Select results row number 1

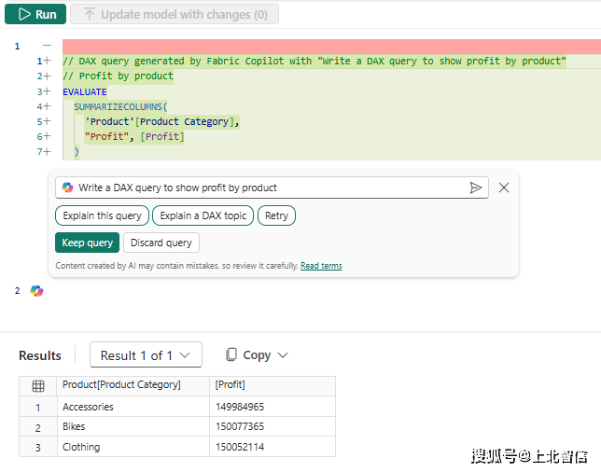tap(38, 408)
